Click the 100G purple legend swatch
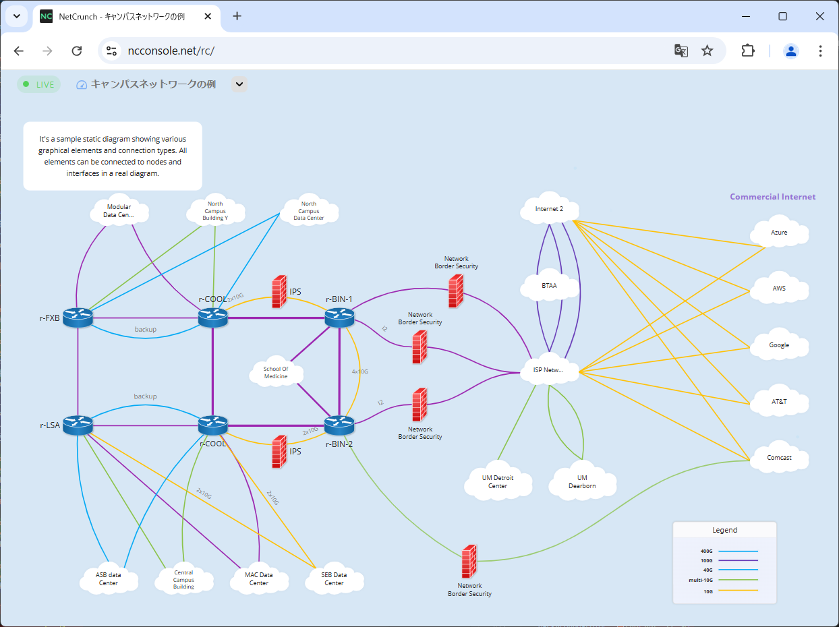 pyautogui.click(x=738, y=560)
